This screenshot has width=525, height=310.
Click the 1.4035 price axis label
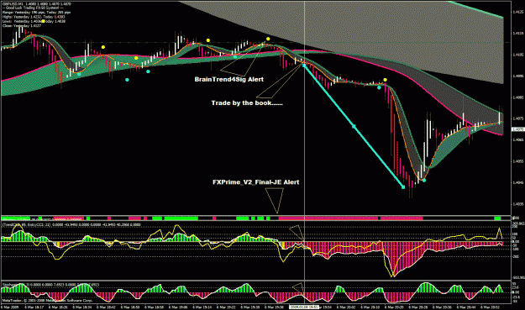pyautogui.click(x=518, y=204)
